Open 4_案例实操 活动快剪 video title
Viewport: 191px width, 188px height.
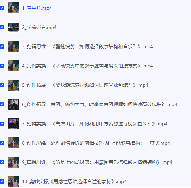click(87, 66)
